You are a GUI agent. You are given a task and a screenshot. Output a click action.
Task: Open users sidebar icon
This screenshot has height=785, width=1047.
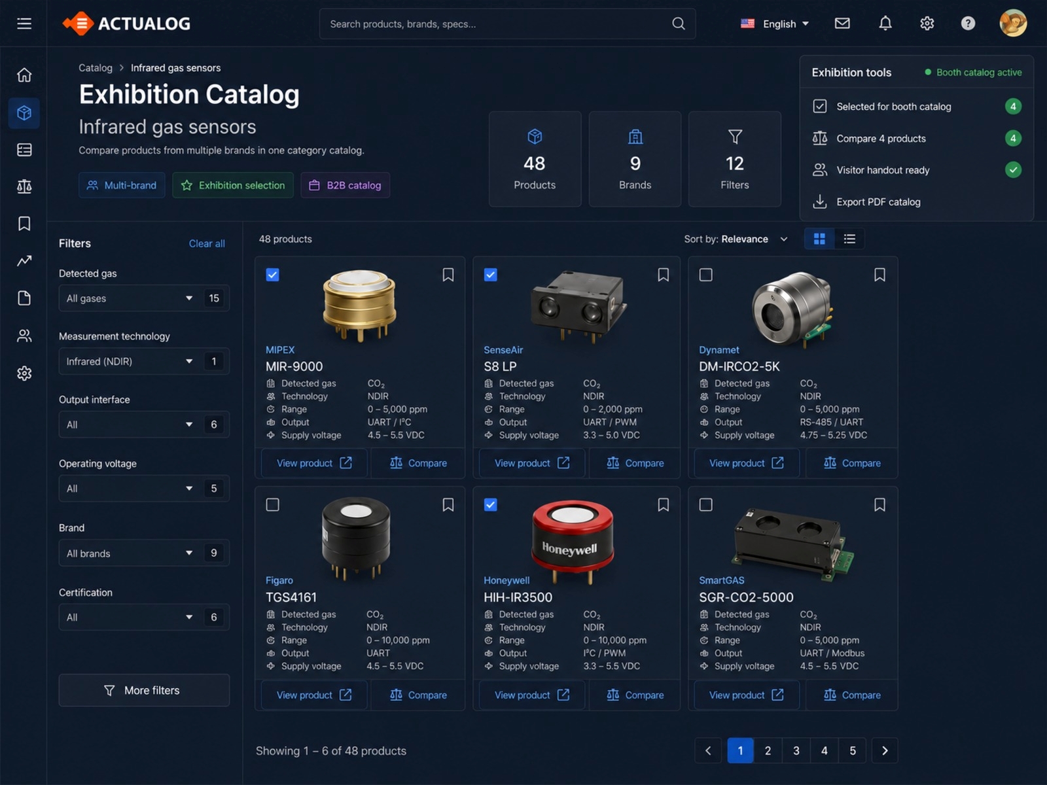click(x=24, y=336)
